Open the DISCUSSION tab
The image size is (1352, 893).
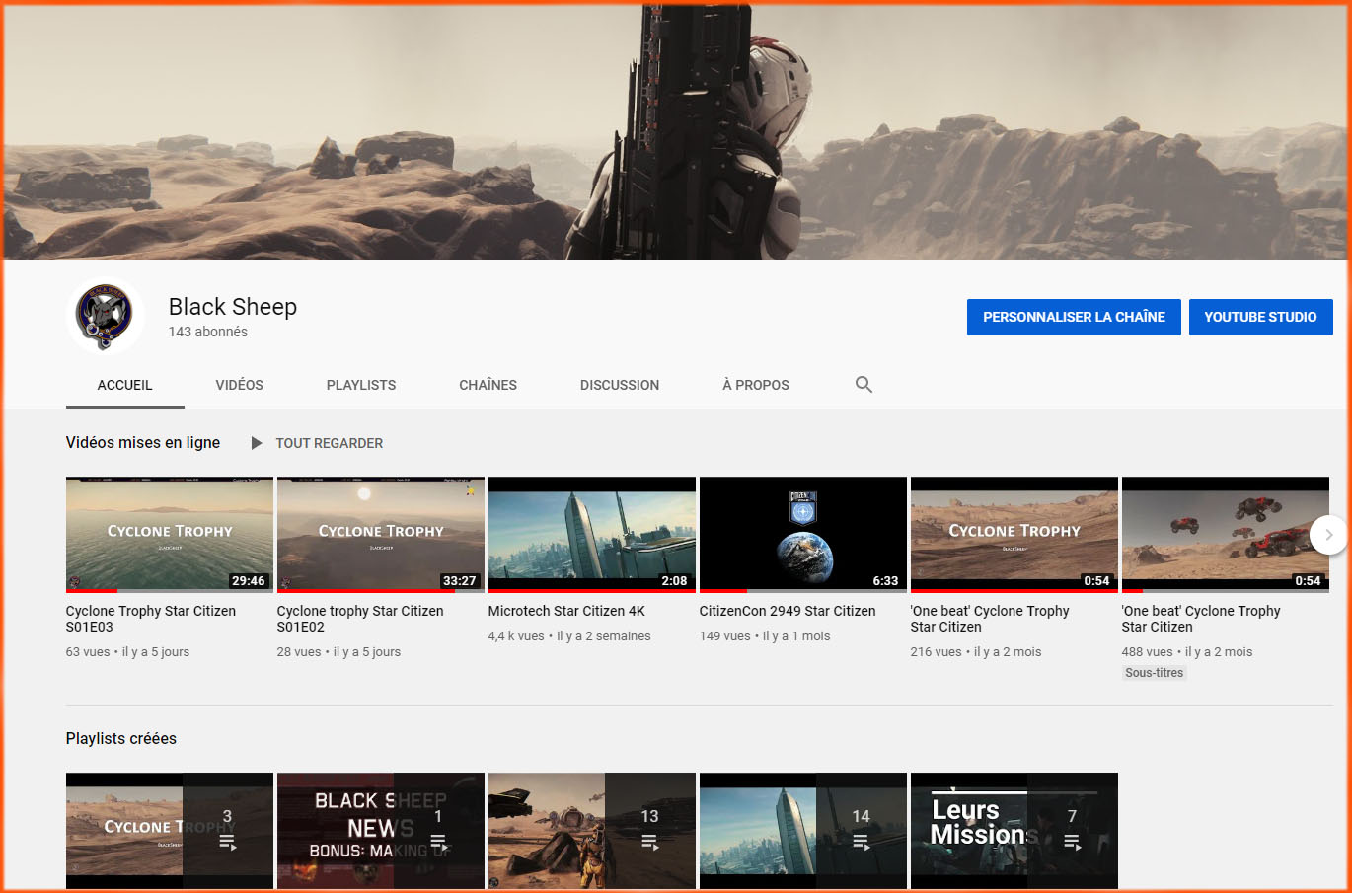(620, 385)
